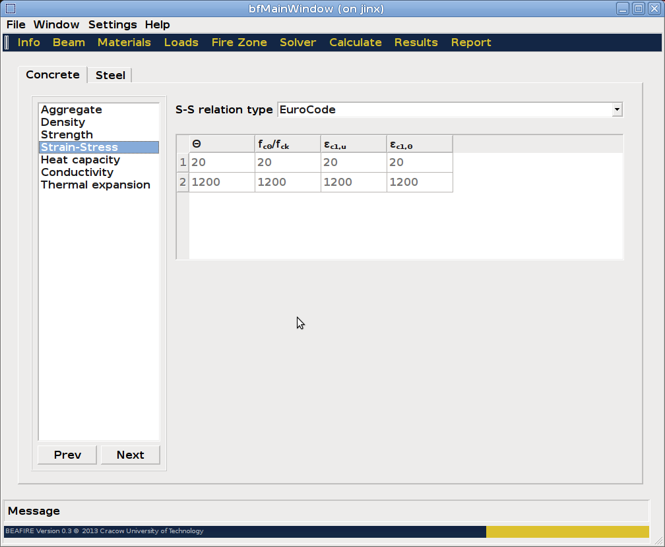Switch to the Steel tab
The image size is (665, 547).
110,75
